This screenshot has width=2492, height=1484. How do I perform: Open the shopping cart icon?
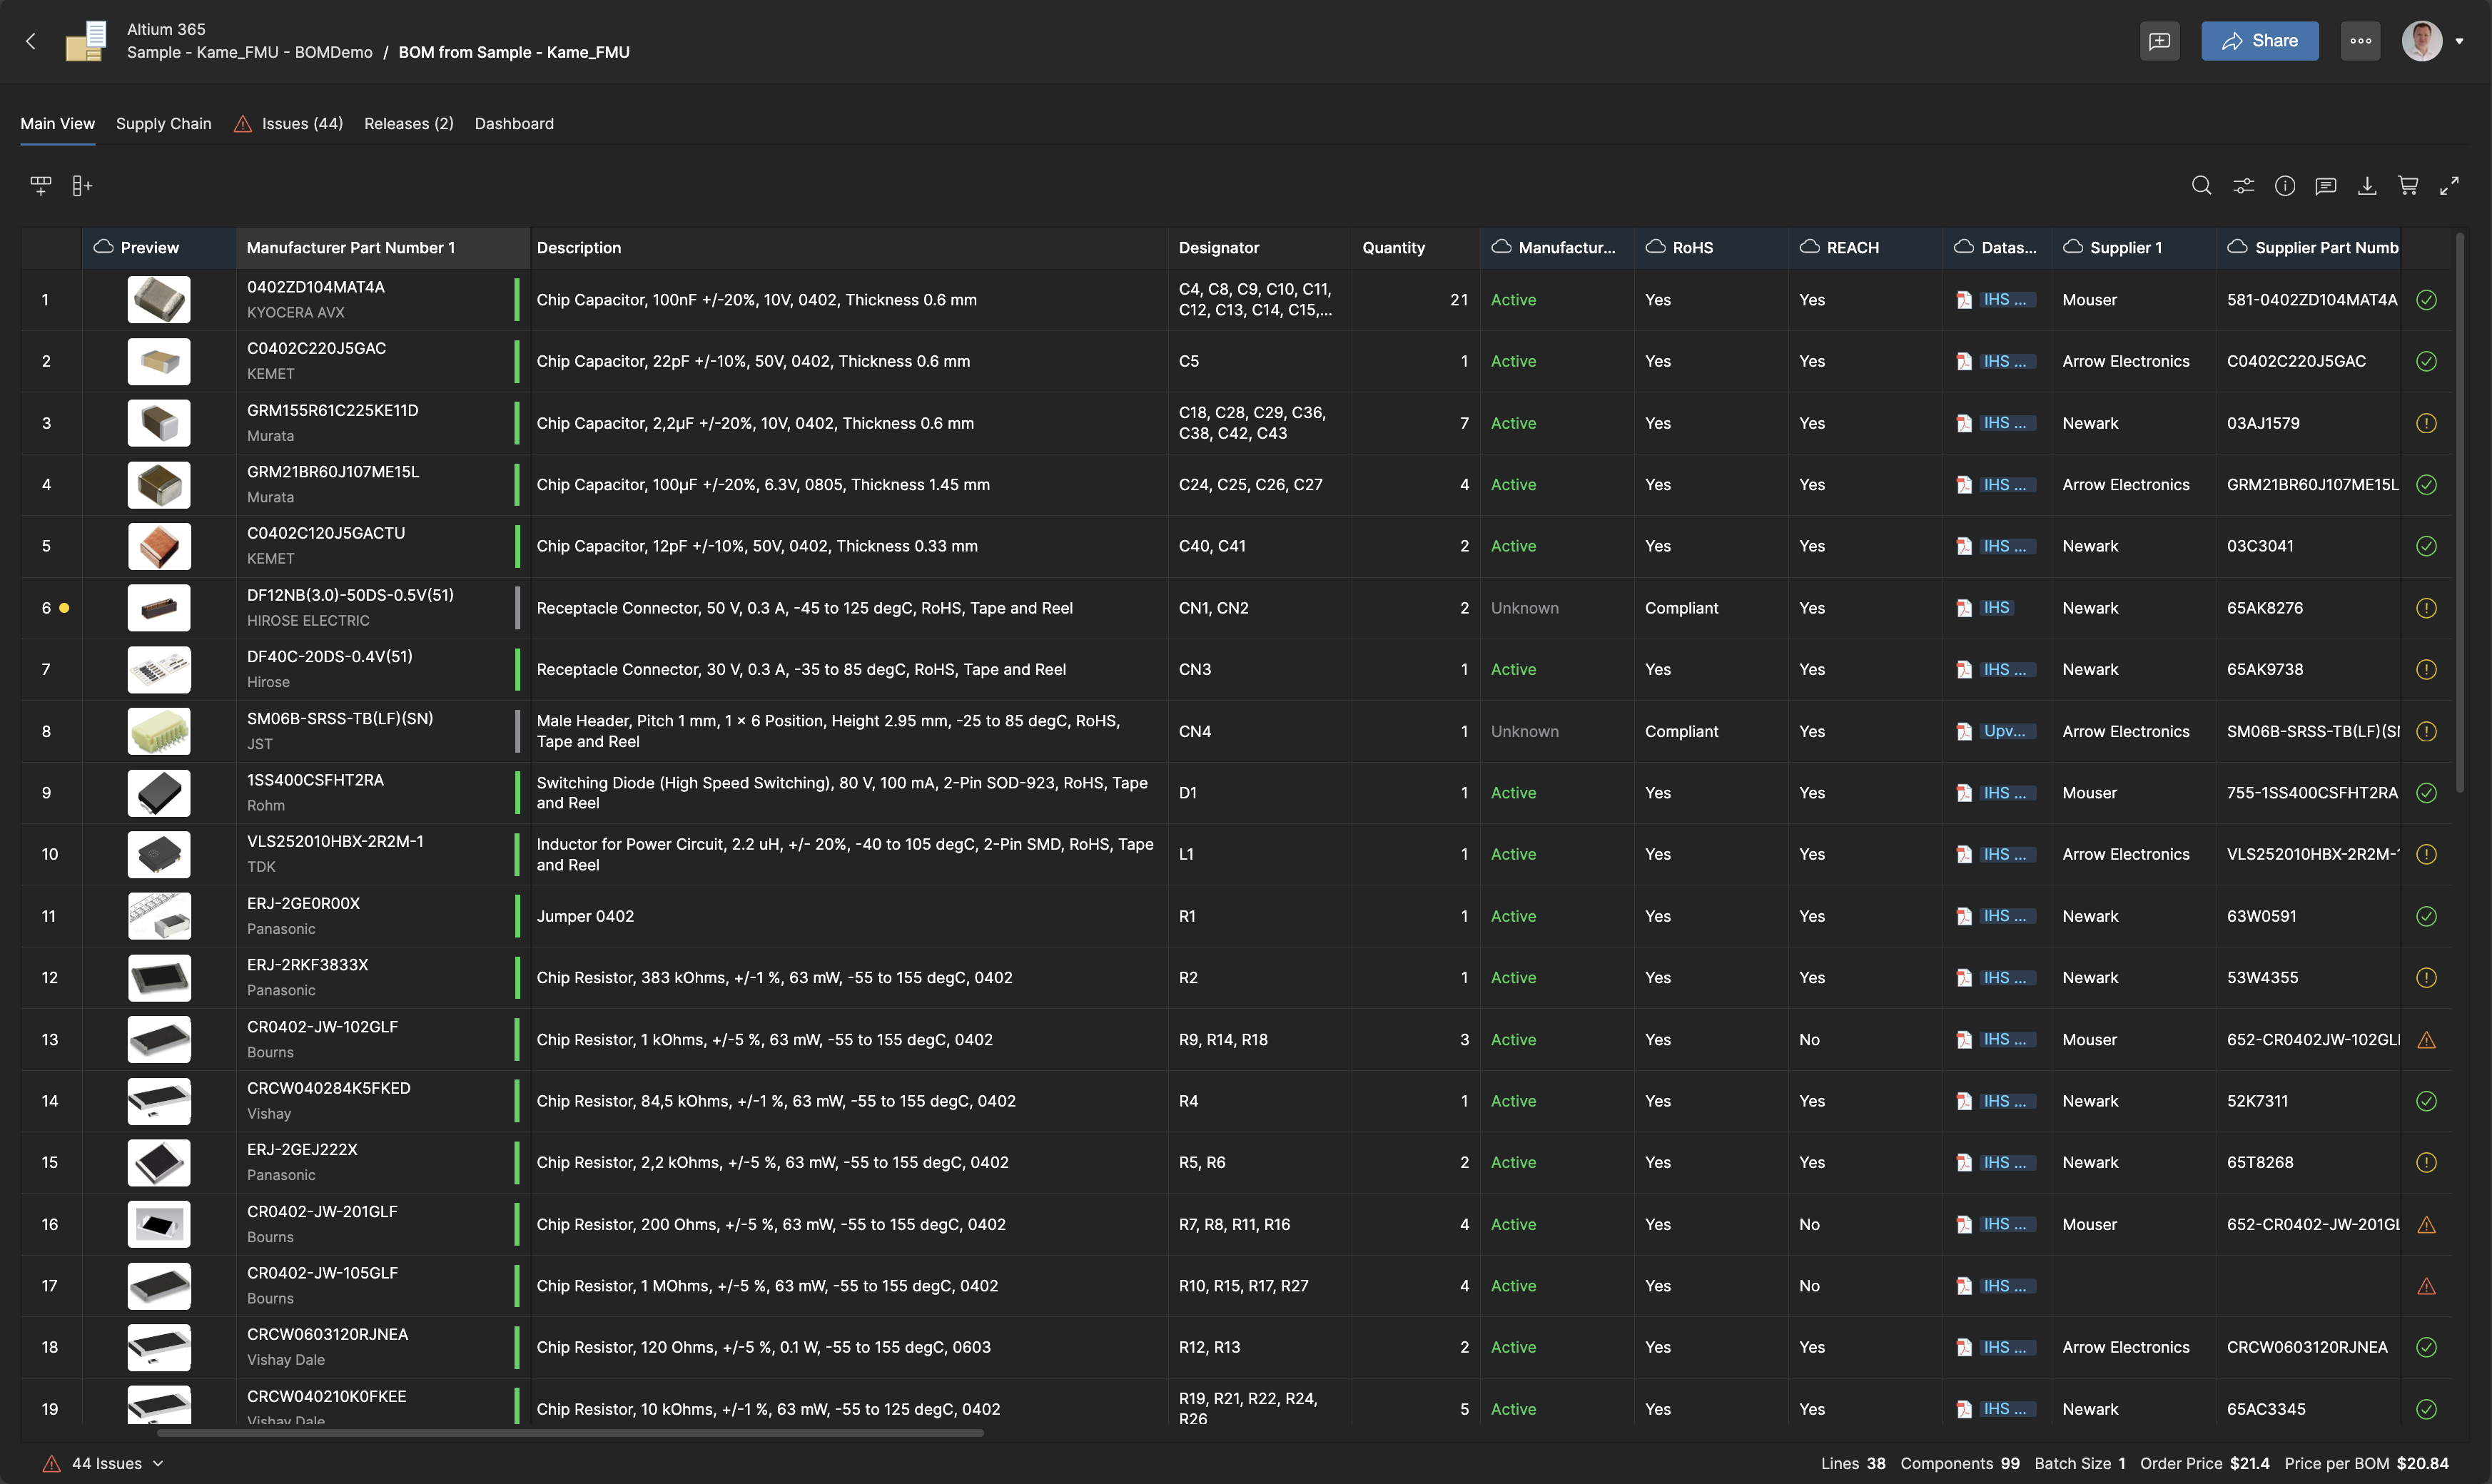[2408, 186]
